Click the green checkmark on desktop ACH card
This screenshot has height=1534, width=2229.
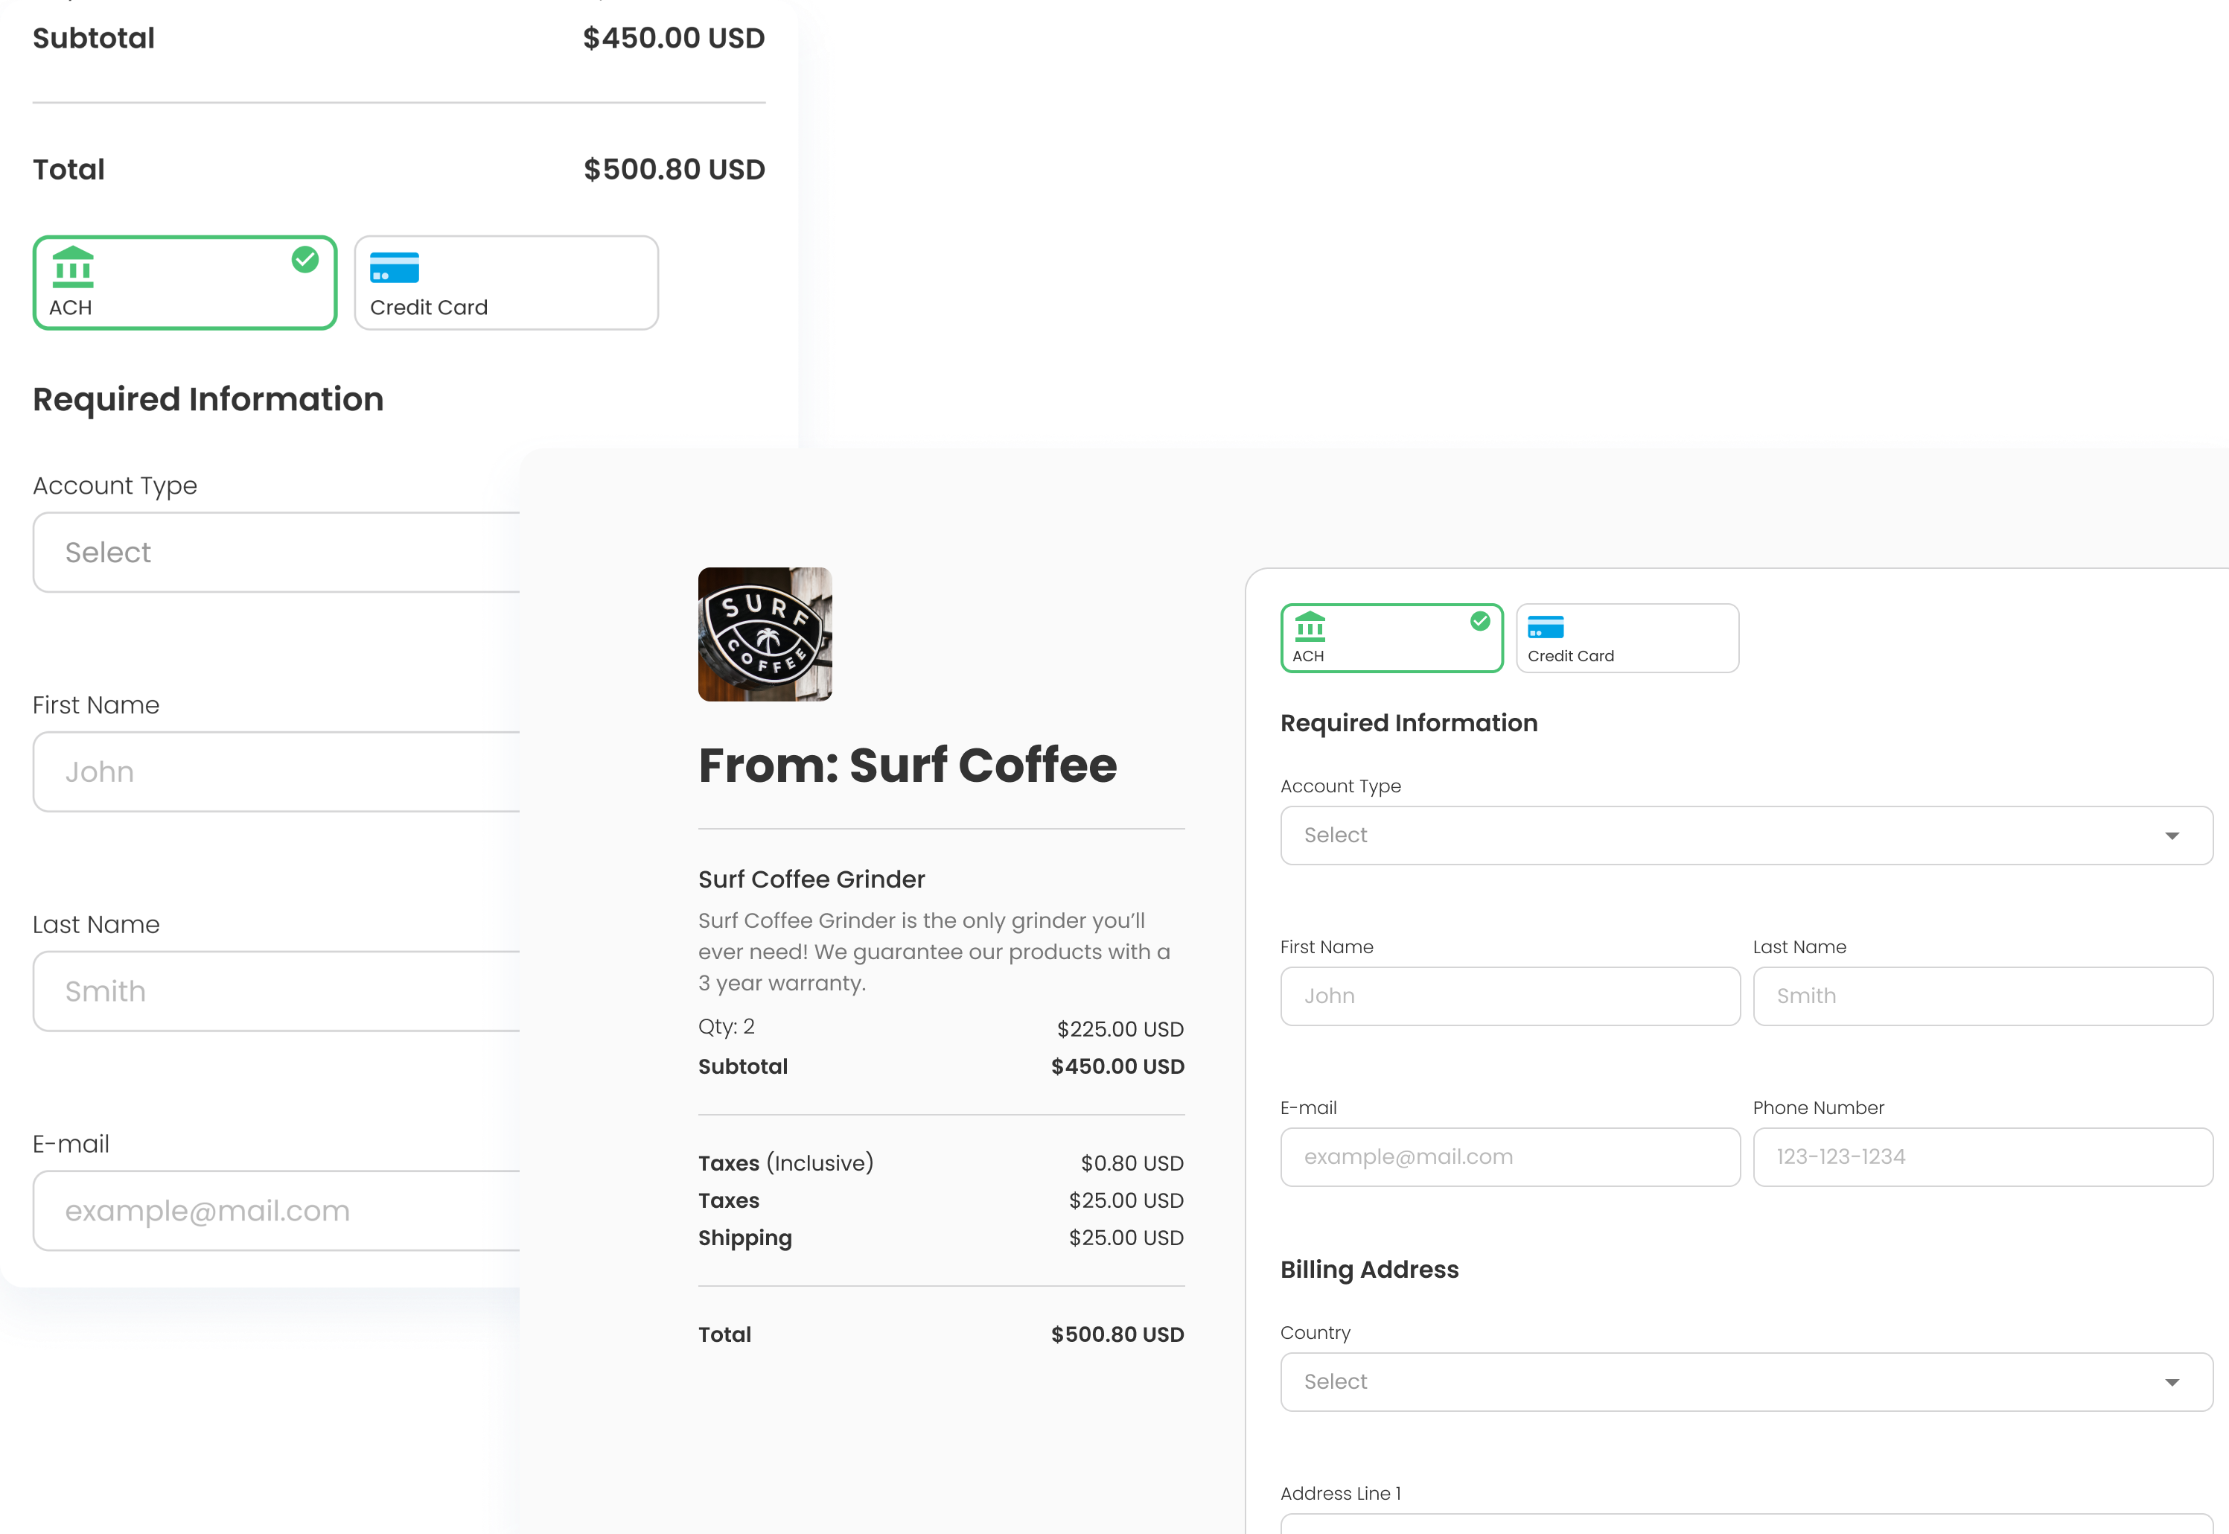[x=1481, y=621]
